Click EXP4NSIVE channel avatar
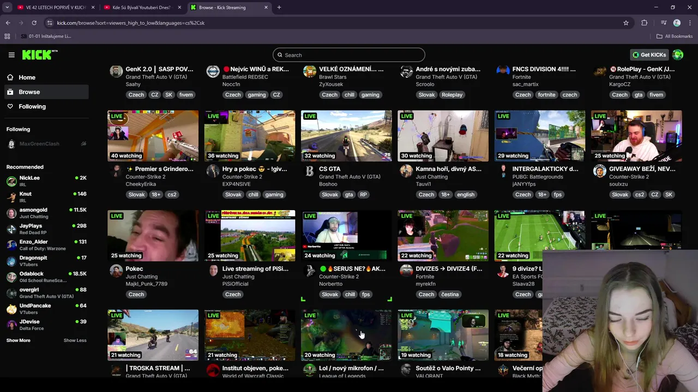 tap(213, 171)
